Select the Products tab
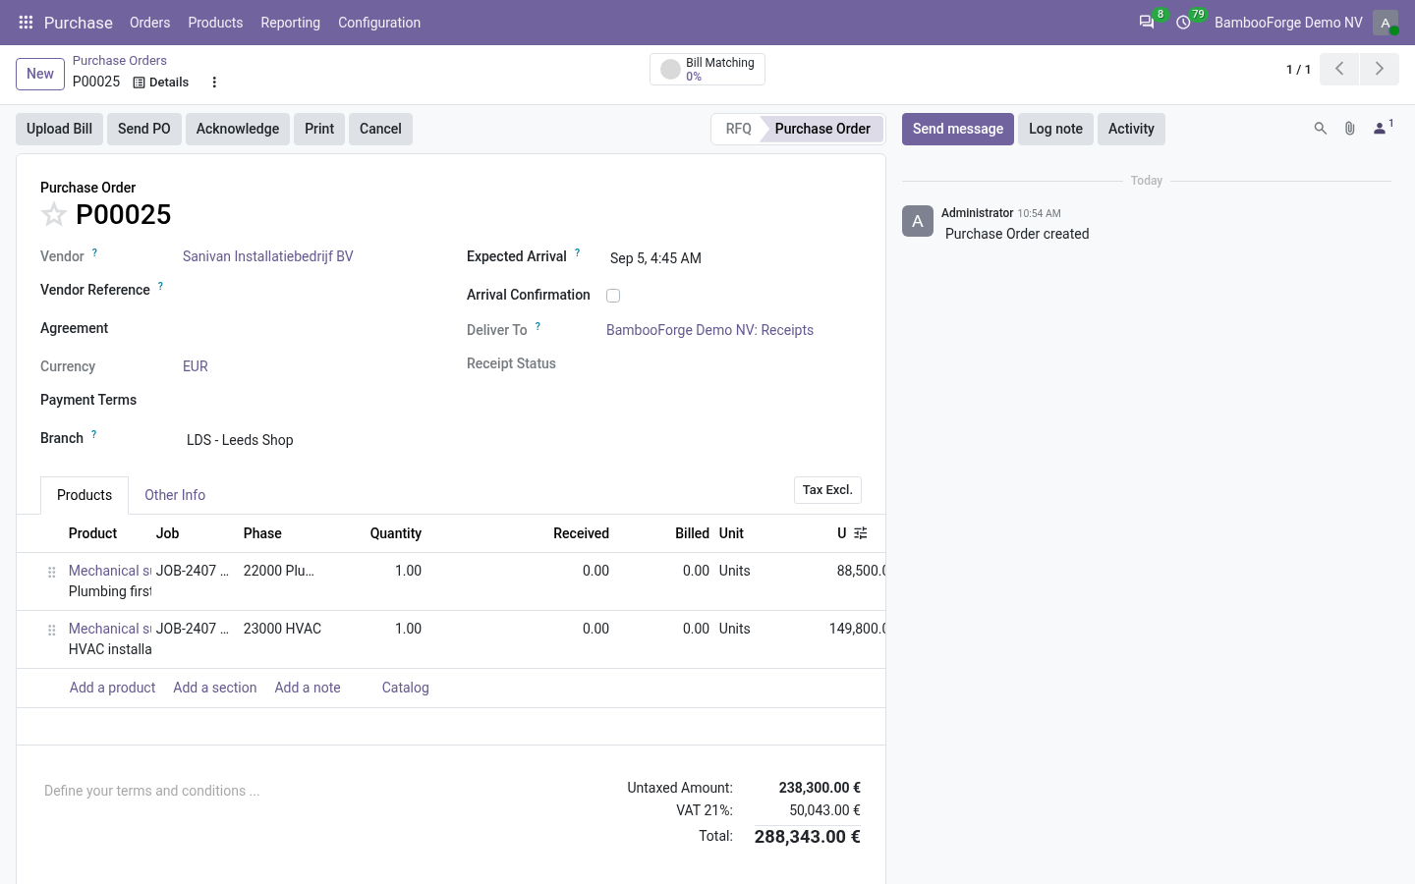The width and height of the screenshot is (1415, 884). pyautogui.click(x=85, y=495)
